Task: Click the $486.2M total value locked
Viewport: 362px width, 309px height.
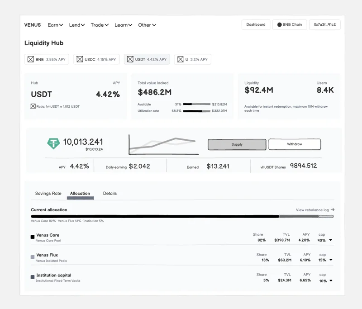Action: point(155,92)
